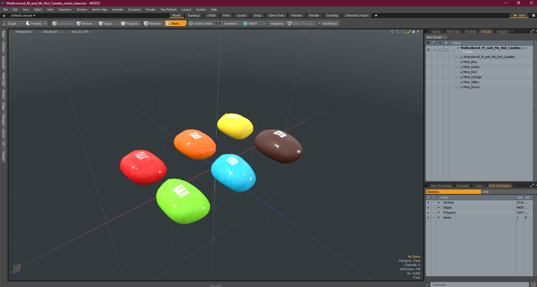Screen dimensions: 537x287
Task: Open the viewport settings gear icon
Action: (x=414, y=32)
